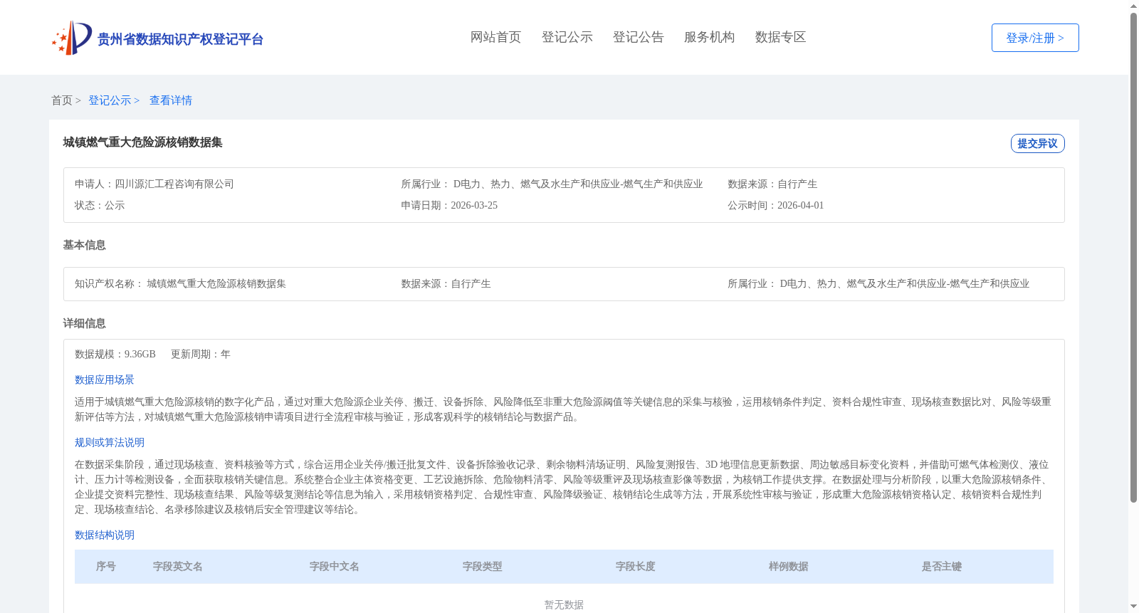
Task: Click the 数据结构说明 heading
Action: (105, 535)
